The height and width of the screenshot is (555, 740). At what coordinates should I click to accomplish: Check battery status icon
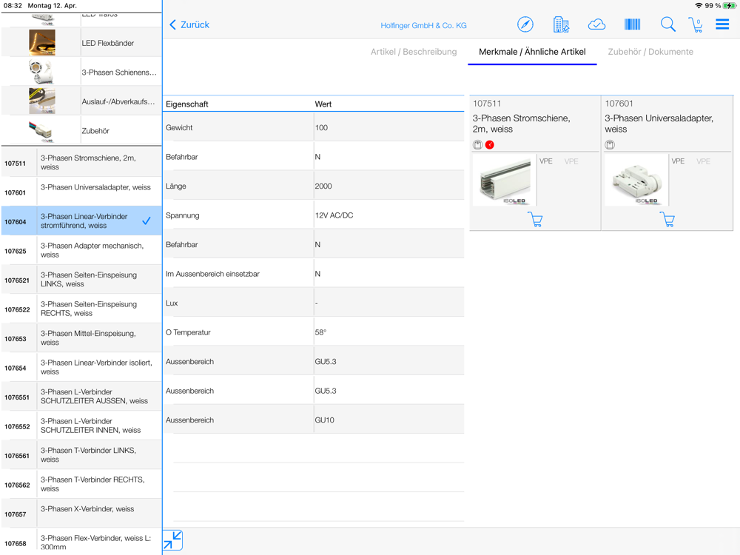(729, 6)
